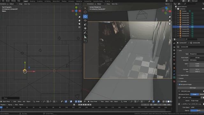Click the Play Animation forward button
Screen dimensions: 204x115
point(86,105)
